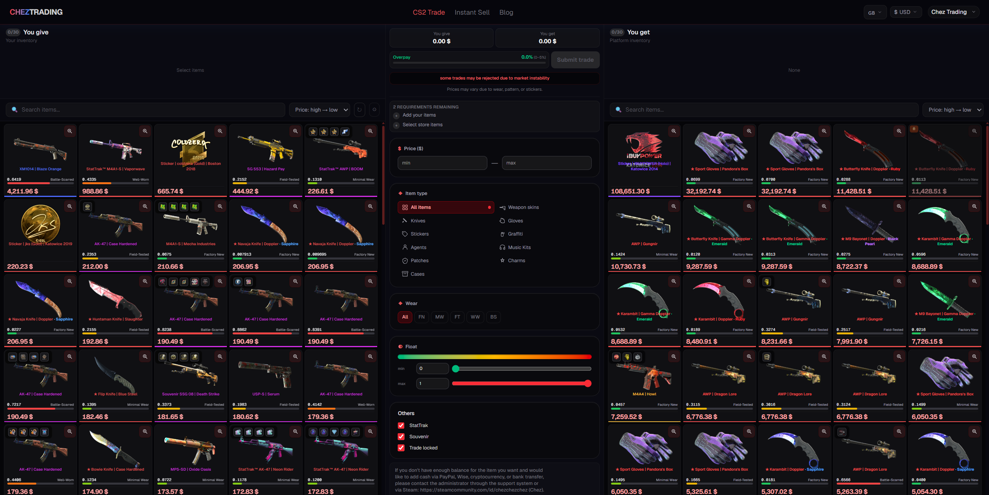
Task: Select the All items category
Action: pyautogui.click(x=446, y=207)
